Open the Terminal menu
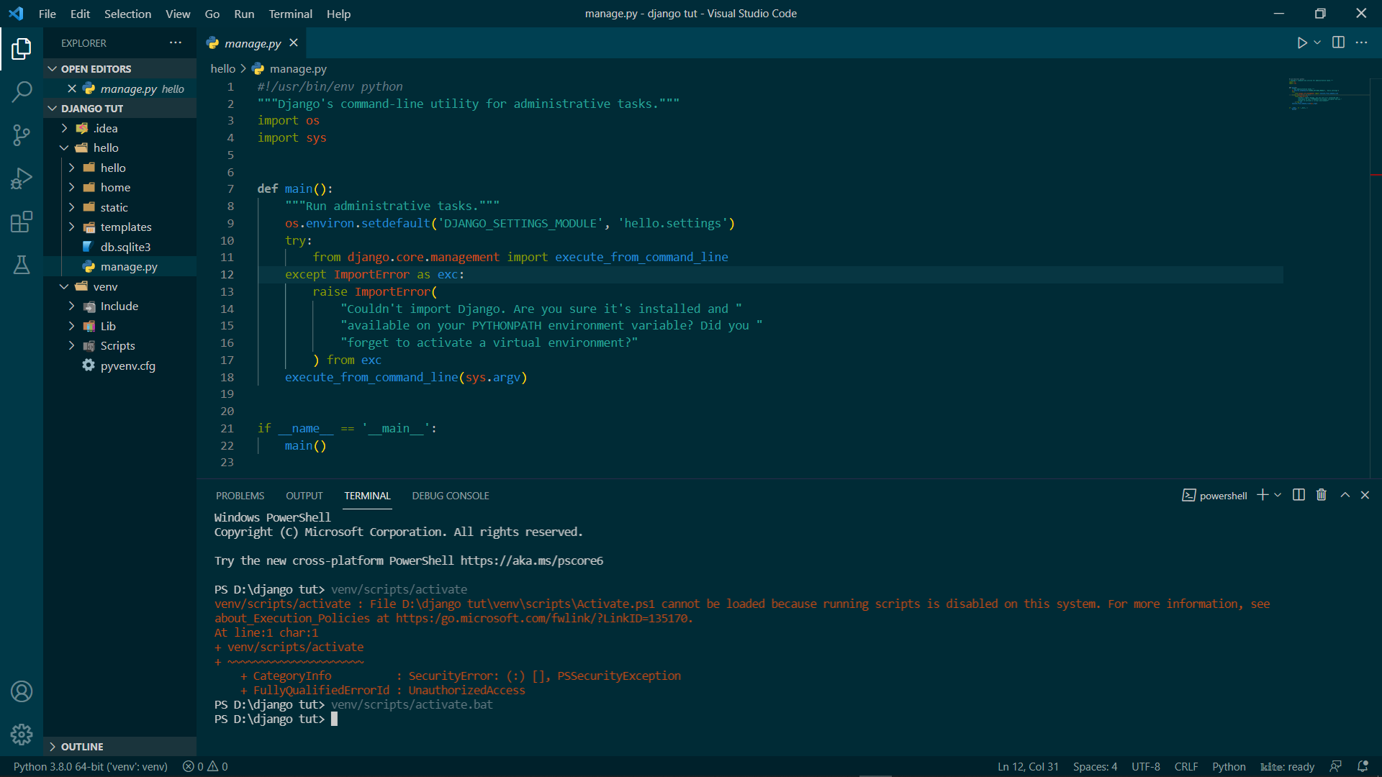 pos(290,14)
